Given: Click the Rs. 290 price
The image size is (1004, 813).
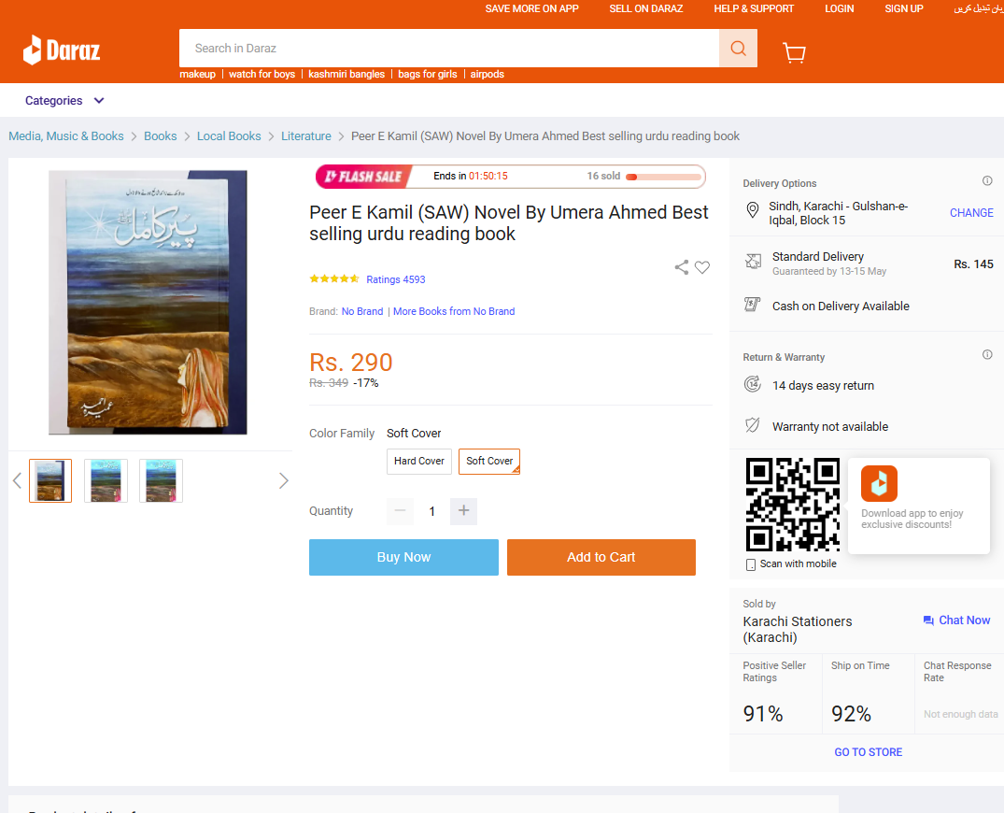Looking at the screenshot, I should click(351, 362).
